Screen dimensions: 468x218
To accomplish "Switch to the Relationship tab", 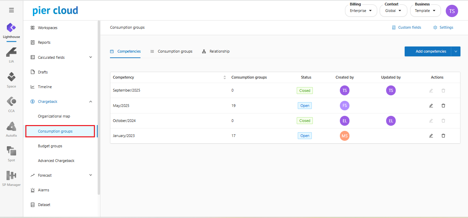I will (216, 51).
